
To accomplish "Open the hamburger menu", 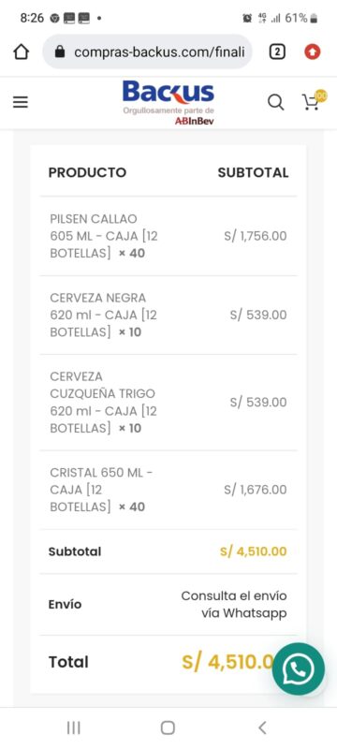I will 20,102.
